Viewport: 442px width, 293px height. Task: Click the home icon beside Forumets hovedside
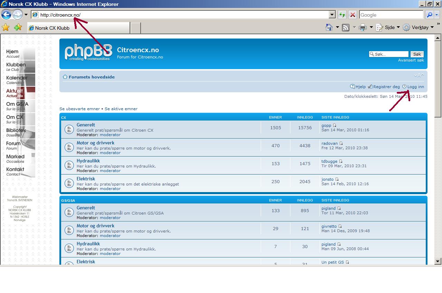pos(65,77)
